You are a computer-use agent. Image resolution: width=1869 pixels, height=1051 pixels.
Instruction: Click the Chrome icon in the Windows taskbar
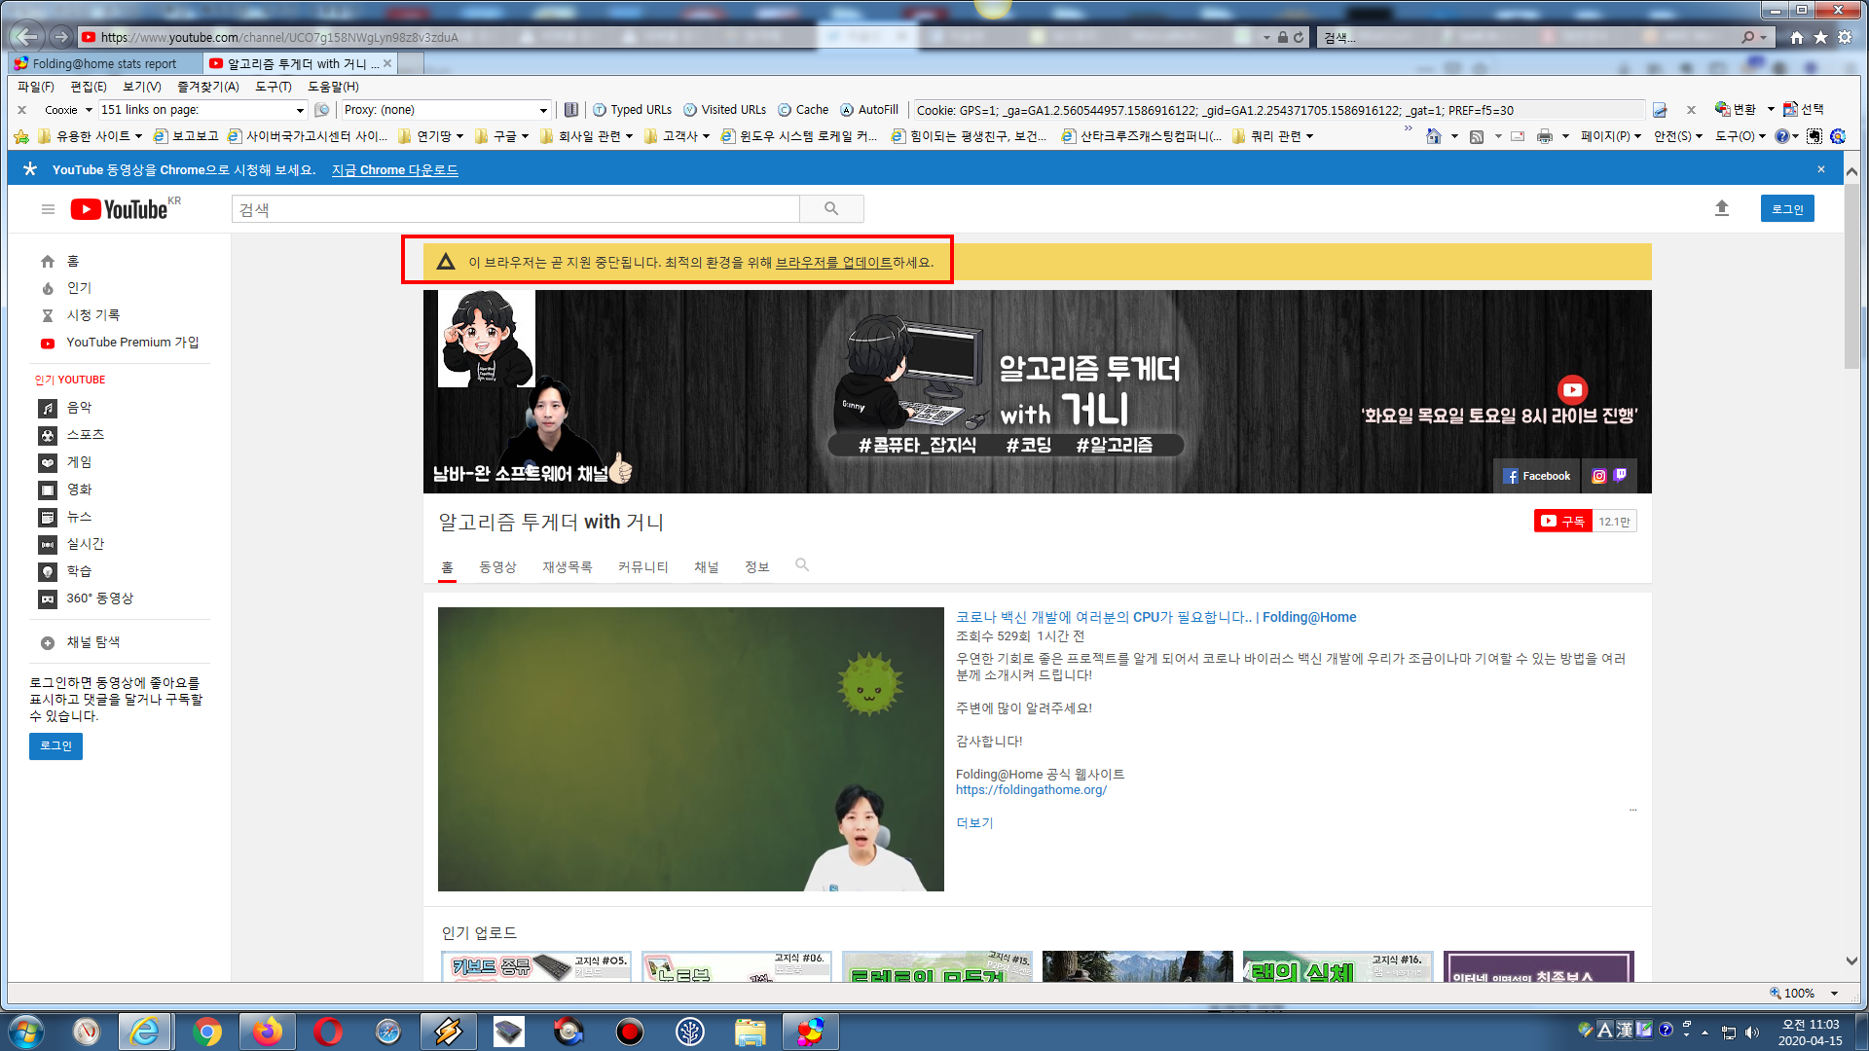[206, 1032]
